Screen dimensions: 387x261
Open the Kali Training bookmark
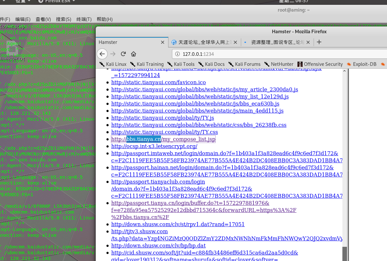[x=147, y=64]
